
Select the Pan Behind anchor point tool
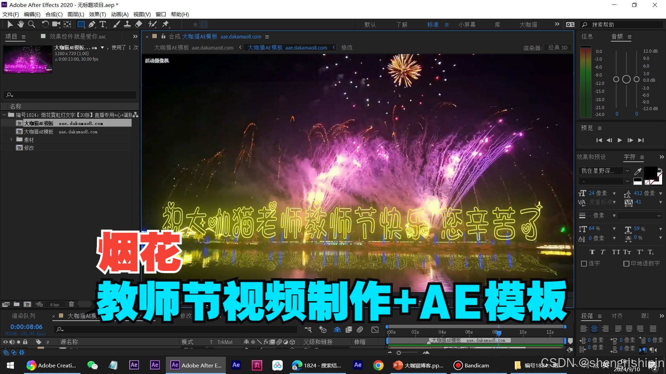click(67, 24)
